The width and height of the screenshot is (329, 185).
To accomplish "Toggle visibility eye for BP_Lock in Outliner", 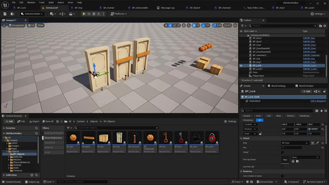I will 241,65.
